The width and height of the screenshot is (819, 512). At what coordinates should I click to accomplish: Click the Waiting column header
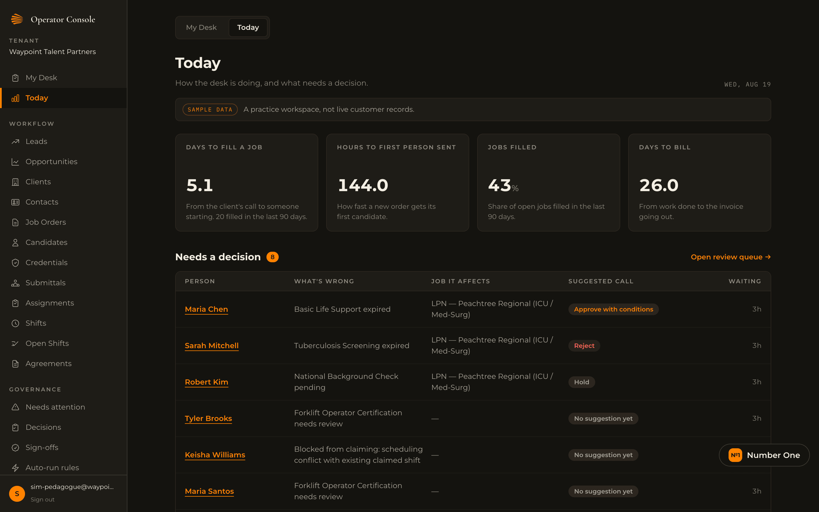[x=744, y=281]
